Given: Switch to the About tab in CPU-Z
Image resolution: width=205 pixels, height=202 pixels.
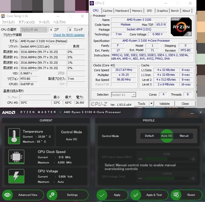Looking at the screenshot, I should [x=186, y=11].
